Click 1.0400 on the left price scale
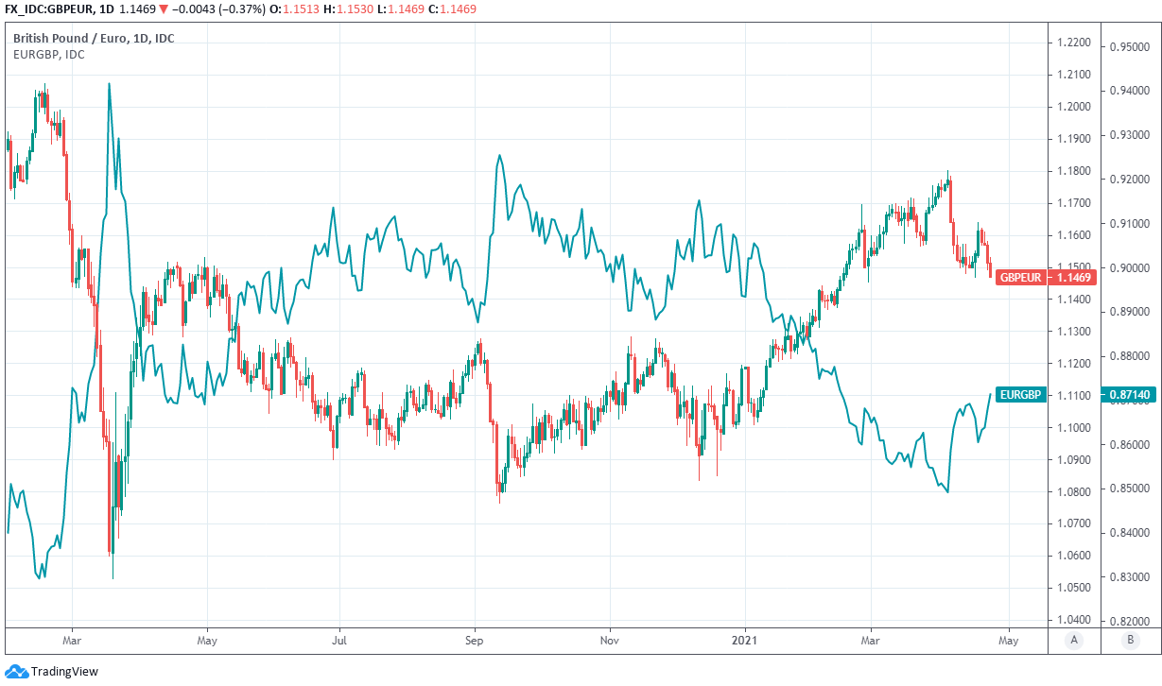 tap(1074, 620)
